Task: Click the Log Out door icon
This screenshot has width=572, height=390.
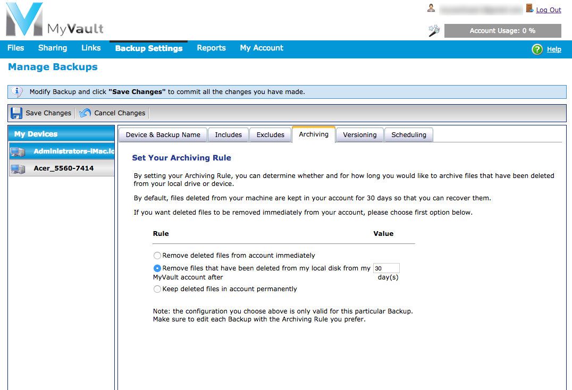Action: 529,9
